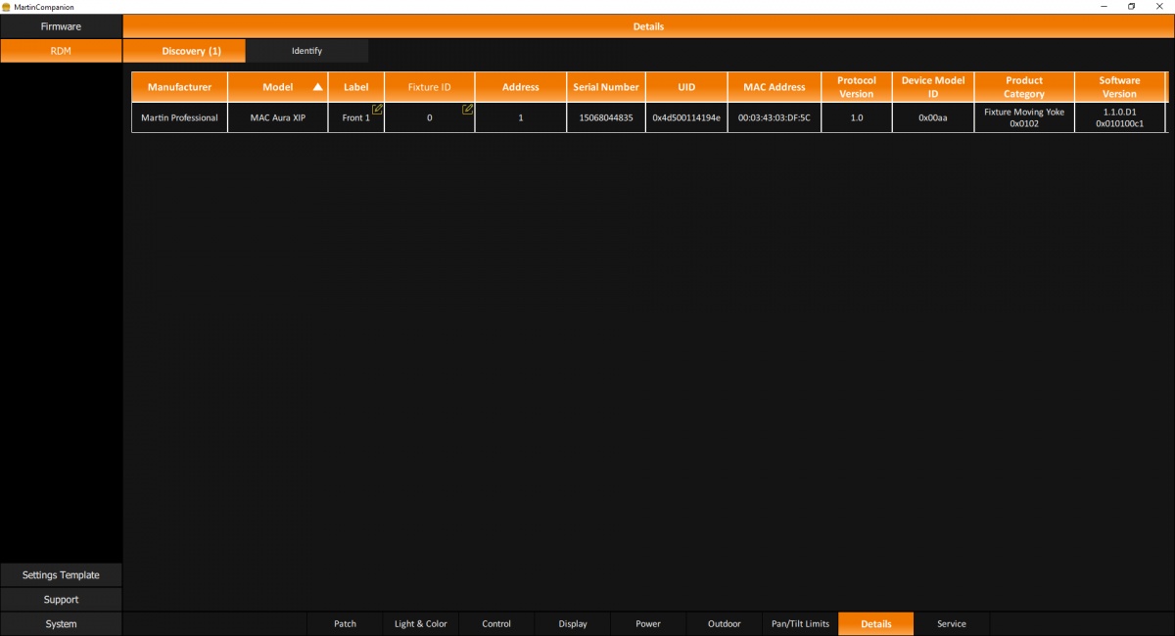Select the MAC Aura XIP model cell
The image size is (1175, 636).
[x=278, y=117]
